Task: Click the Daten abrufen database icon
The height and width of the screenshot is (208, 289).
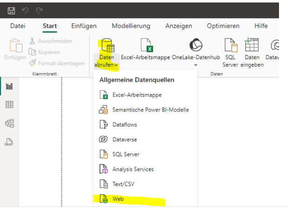Action: tap(108, 45)
